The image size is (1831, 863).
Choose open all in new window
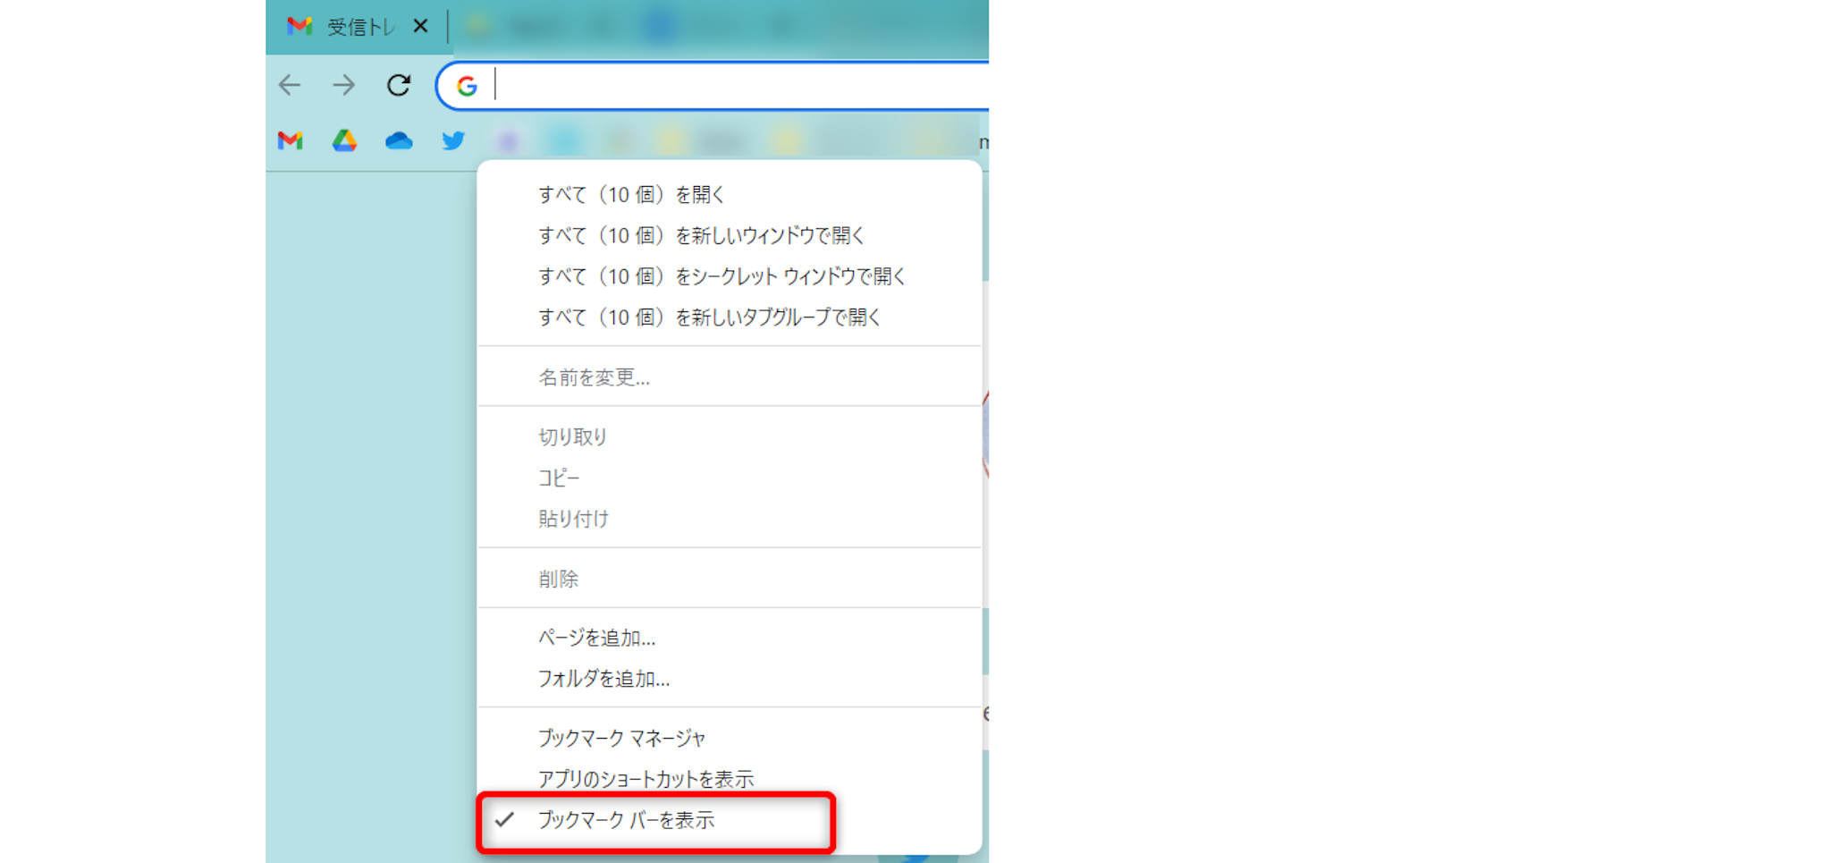(701, 236)
